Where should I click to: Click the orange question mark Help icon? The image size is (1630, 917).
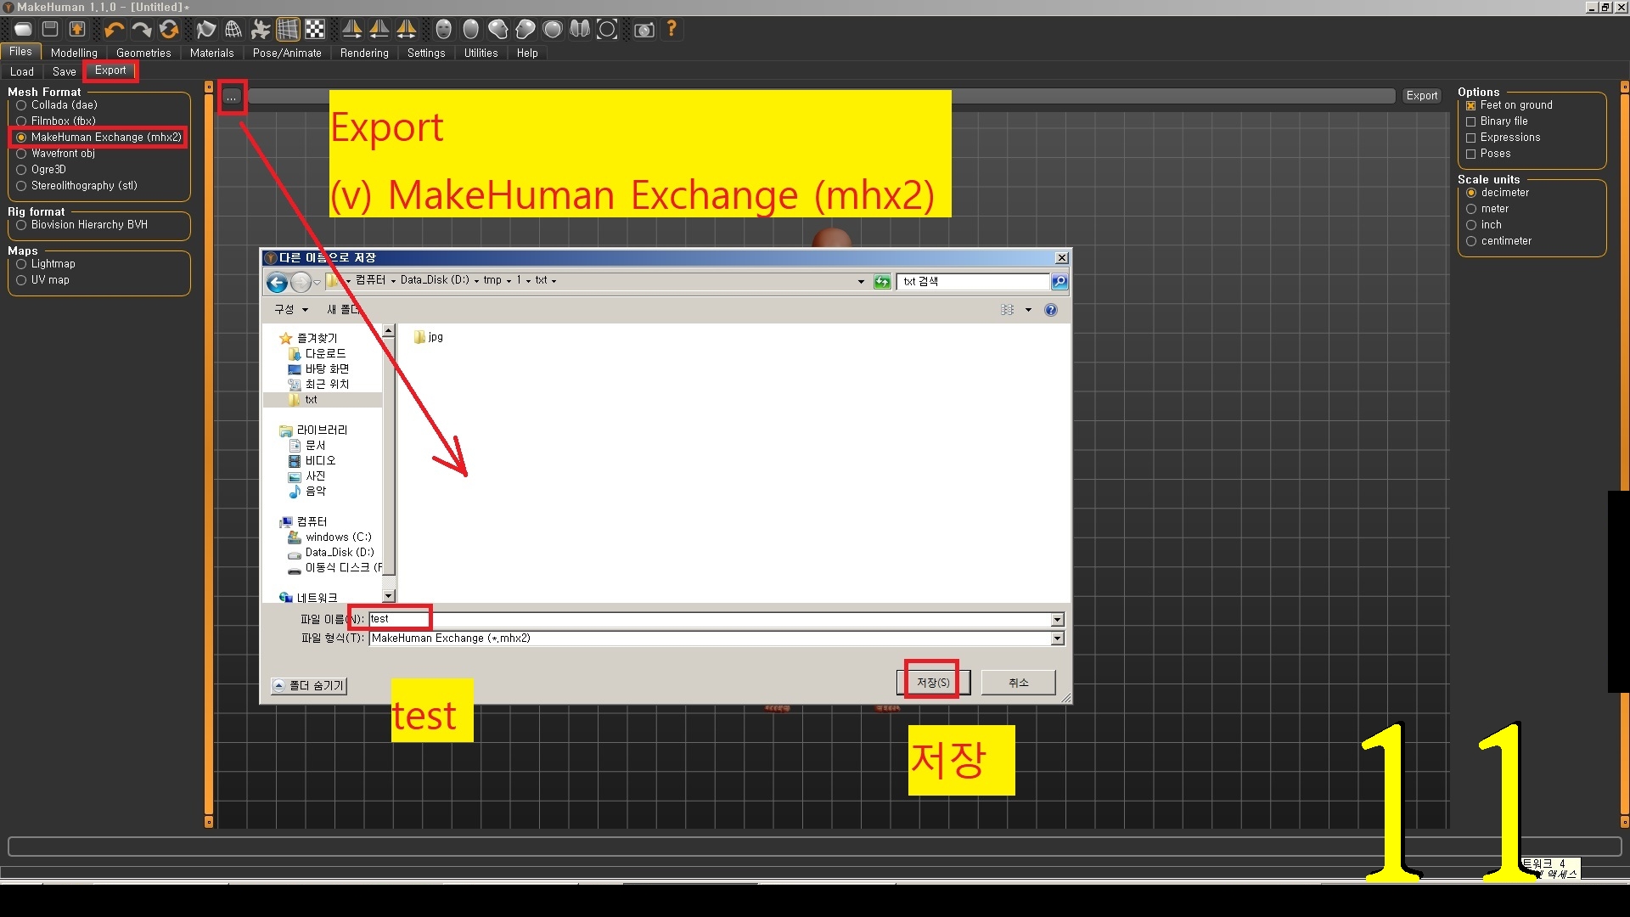(x=672, y=30)
